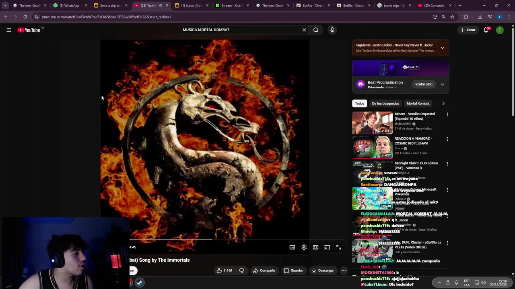Go back in browser history

6,17
